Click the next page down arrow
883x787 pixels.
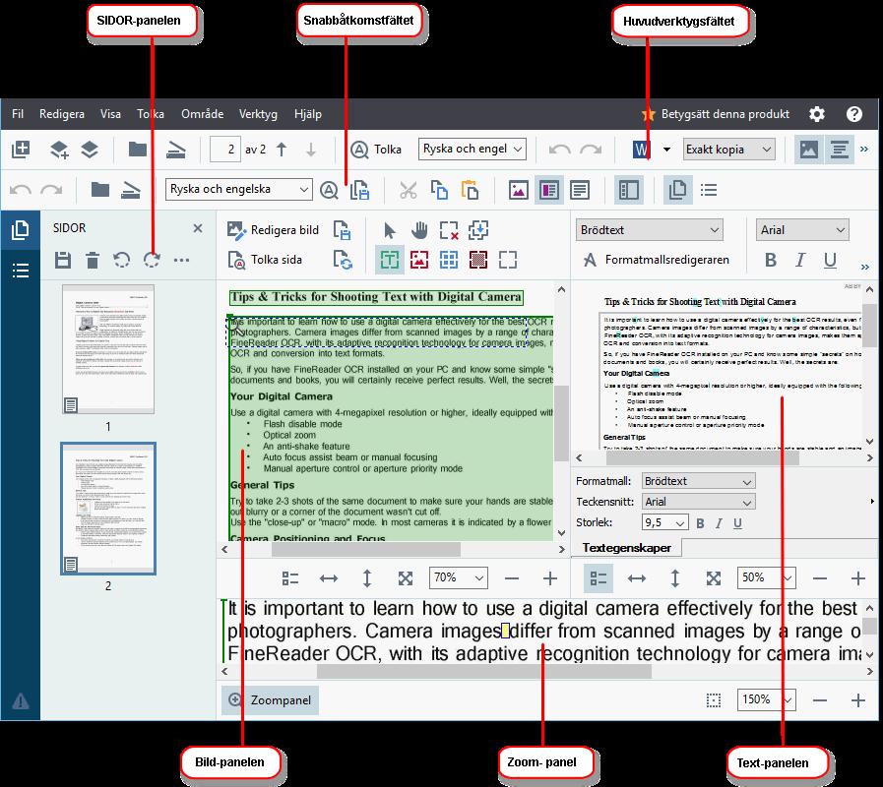pos(311,150)
